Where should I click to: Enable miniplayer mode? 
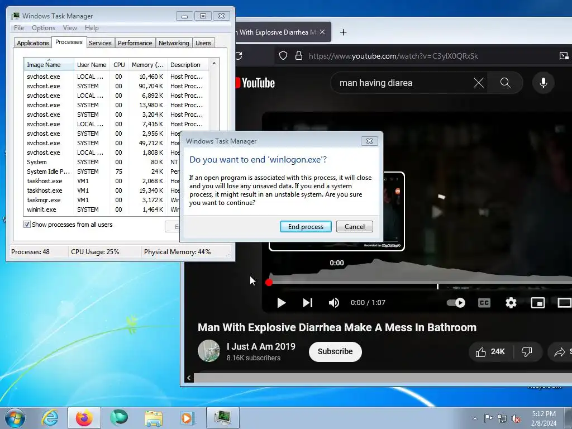538,303
